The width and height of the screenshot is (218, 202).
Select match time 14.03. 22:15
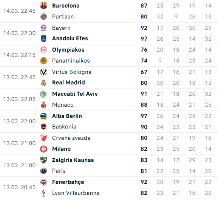[x=20, y=55]
